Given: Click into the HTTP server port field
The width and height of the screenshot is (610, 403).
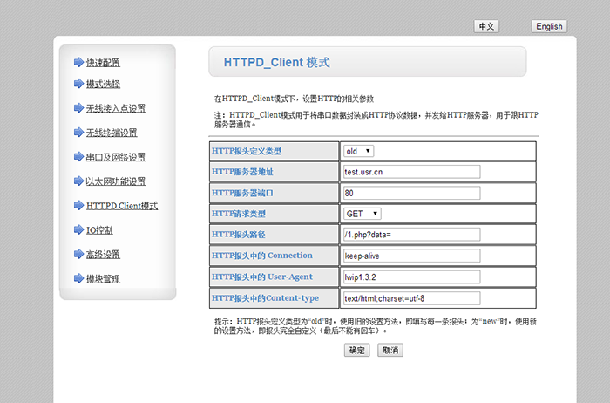Looking at the screenshot, I should (x=411, y=193).
